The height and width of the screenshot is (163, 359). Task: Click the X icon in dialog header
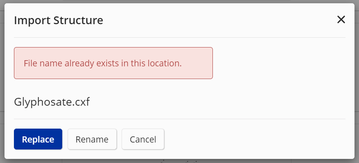coord(341,20)
